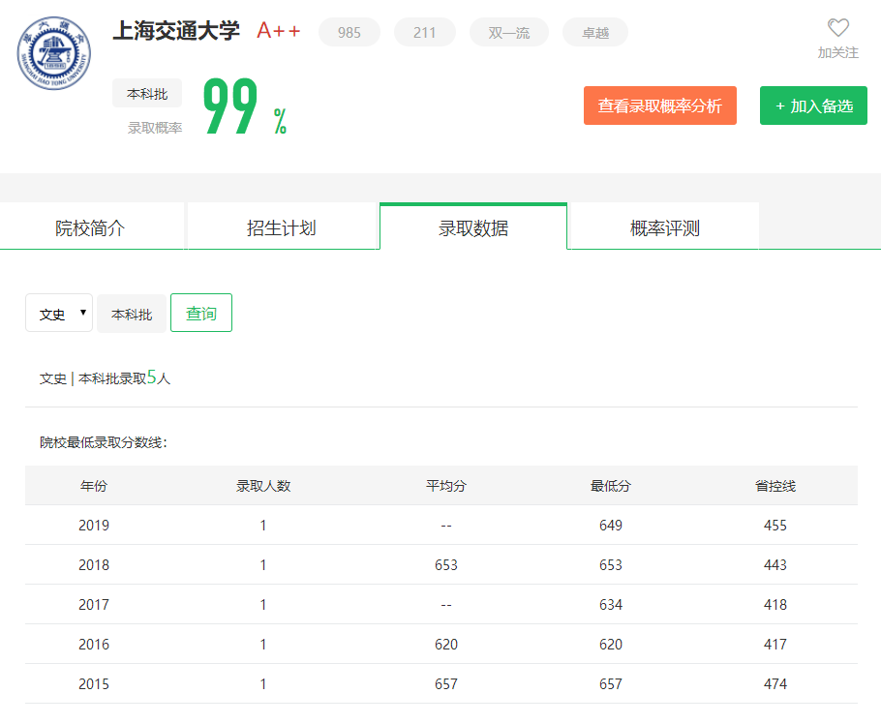
Task: Select the 2017 year cell
Action: click(94, 604)
